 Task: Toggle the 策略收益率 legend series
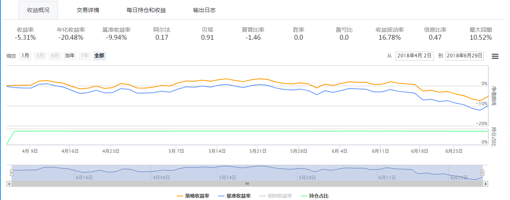193,196
